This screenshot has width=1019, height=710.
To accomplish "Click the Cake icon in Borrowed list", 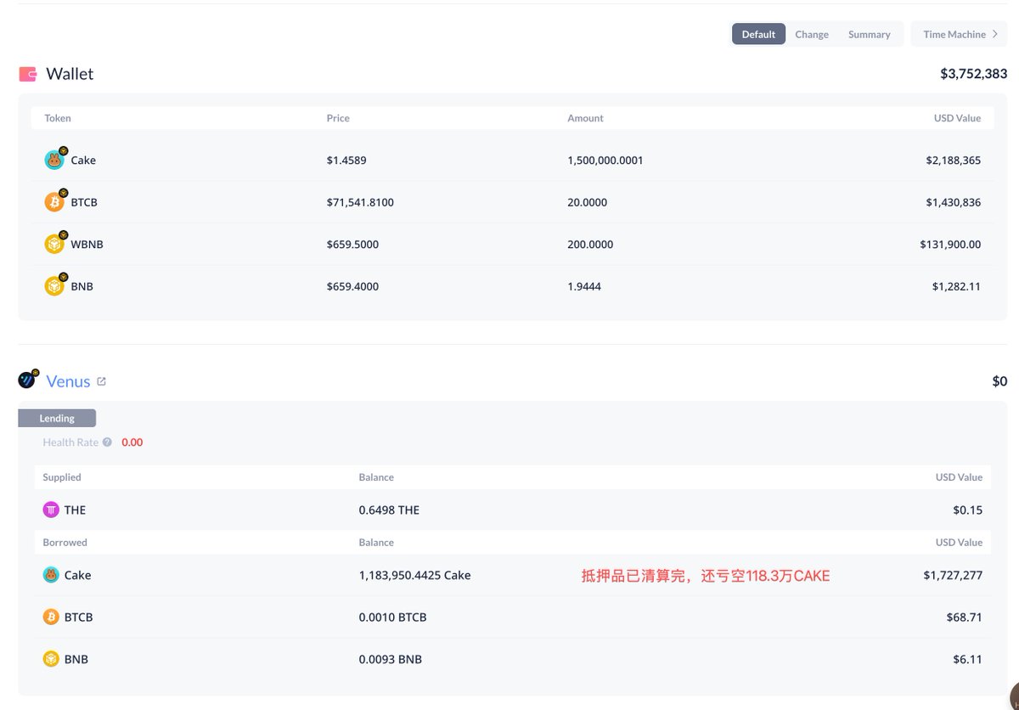I will point(51,575).
